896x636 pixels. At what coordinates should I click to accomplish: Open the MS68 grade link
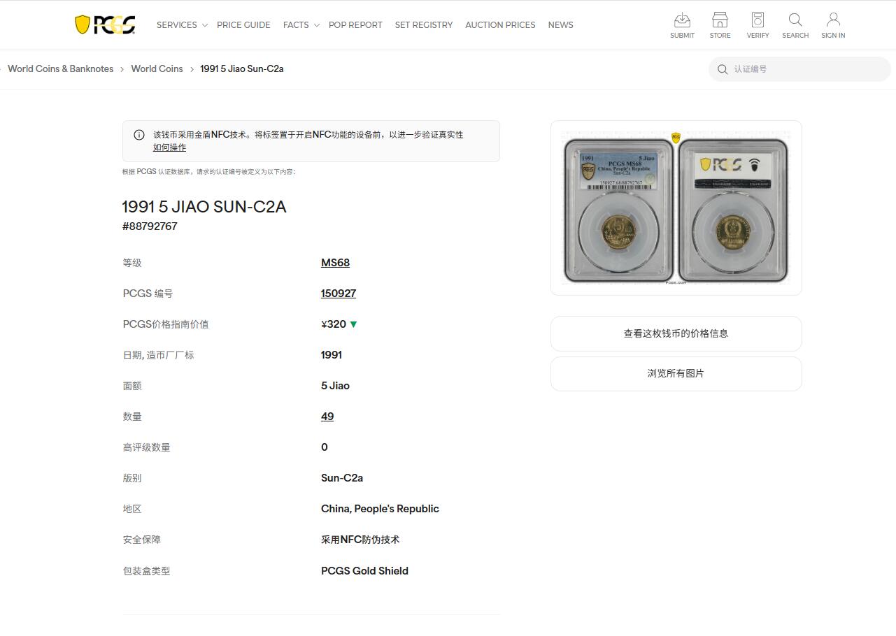(x=335, y=262)
